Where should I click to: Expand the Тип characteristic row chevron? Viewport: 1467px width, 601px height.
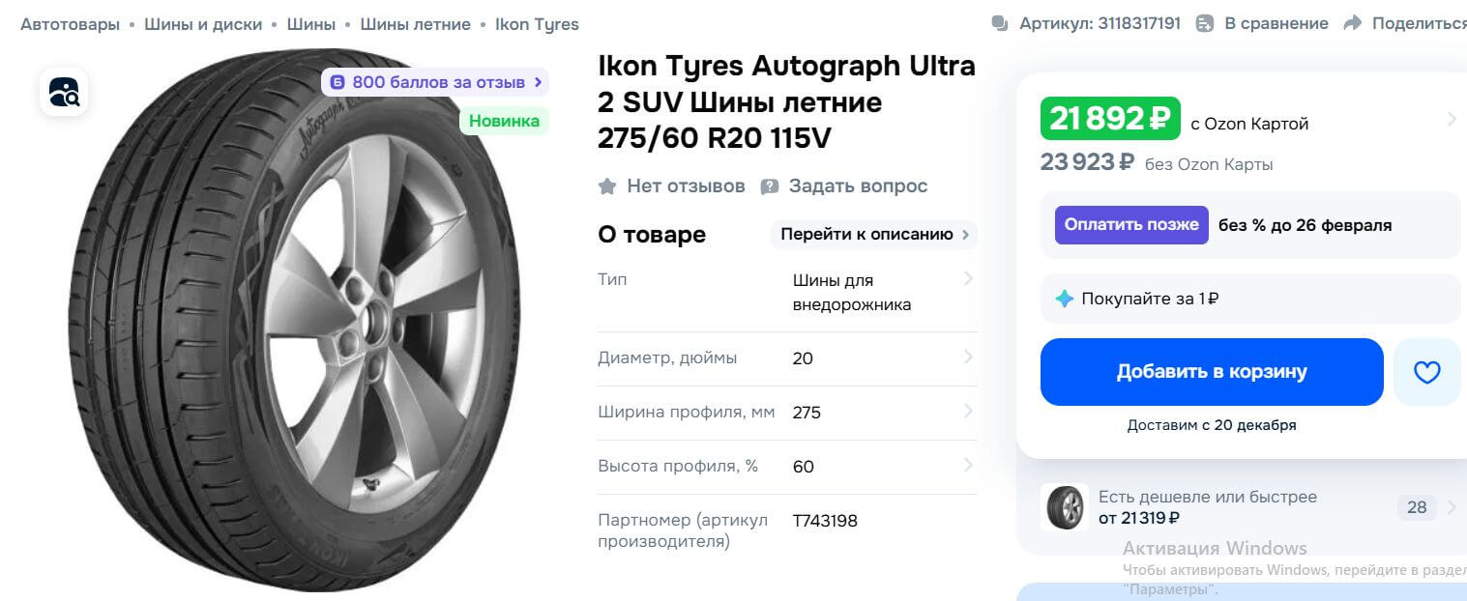click(968, 279)
